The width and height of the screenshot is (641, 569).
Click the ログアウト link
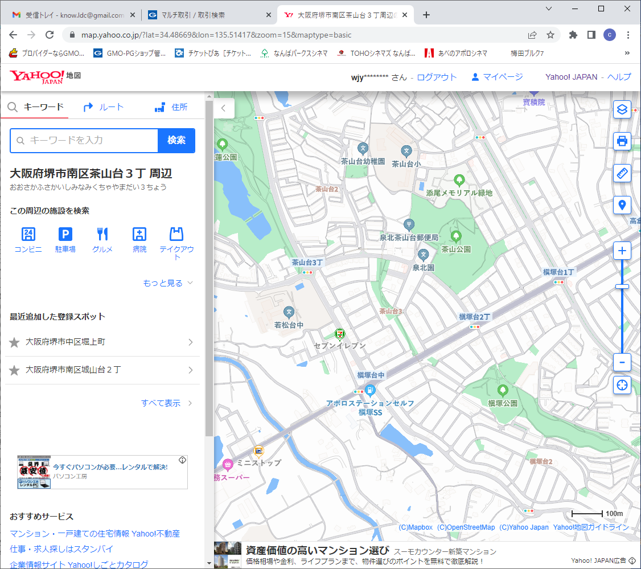437,77
